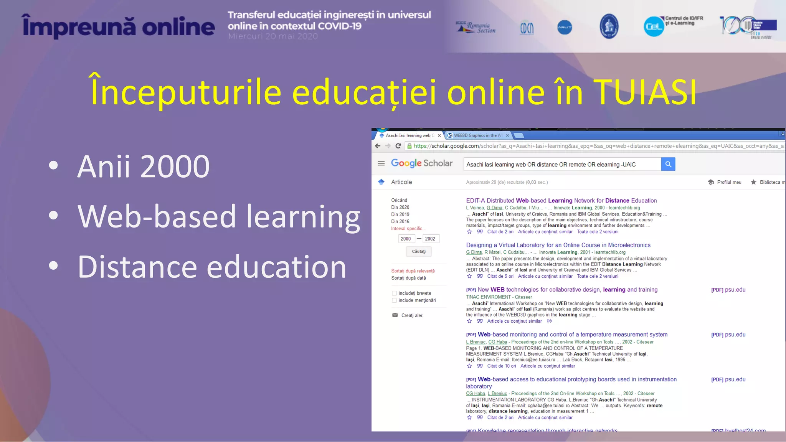786x442 pixels.
Task: Star the educational prototyping boards result
Action: pos(469,417)
